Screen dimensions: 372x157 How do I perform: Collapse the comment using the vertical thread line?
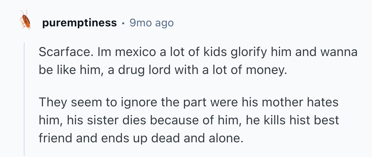[25, 98]
